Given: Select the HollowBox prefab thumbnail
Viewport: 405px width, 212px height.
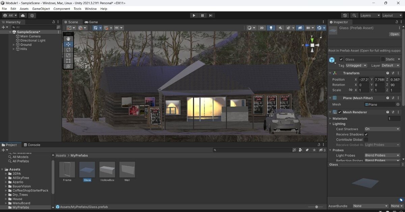Looking at the screenshot, I should click(x=107, y=170).
